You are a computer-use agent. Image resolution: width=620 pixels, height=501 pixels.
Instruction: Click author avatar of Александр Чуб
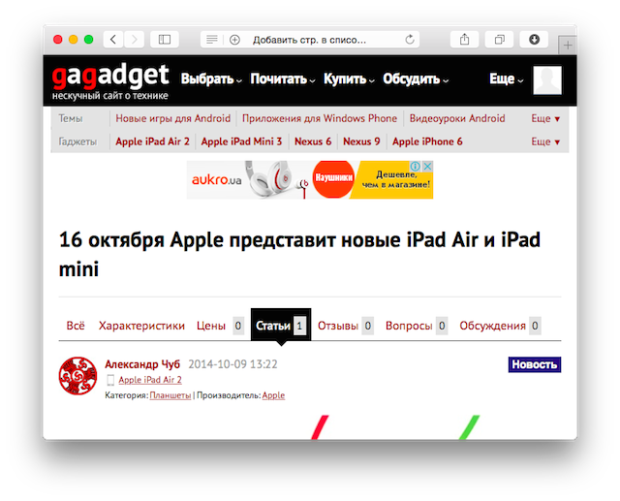(77, 376)
